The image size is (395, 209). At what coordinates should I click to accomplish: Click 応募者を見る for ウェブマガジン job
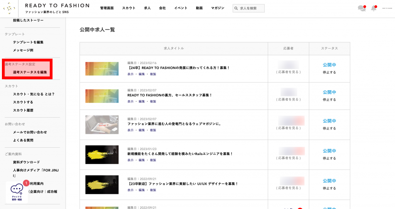[289, 128]
